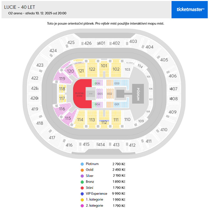Viewport: 209px width, 212px height.
Task: Click the Silver purple legend dot
Action: [x=82, y=176]
